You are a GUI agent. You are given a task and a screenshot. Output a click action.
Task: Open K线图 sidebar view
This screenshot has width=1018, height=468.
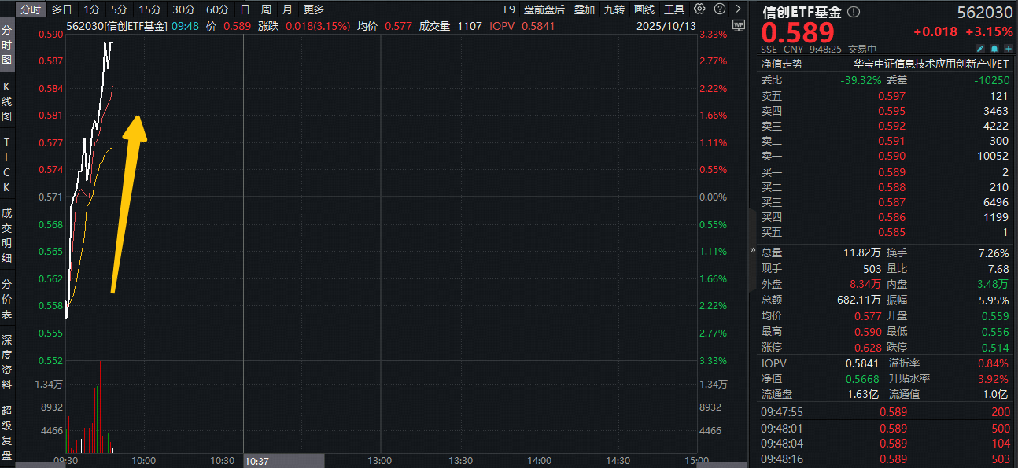pos(7,101)
